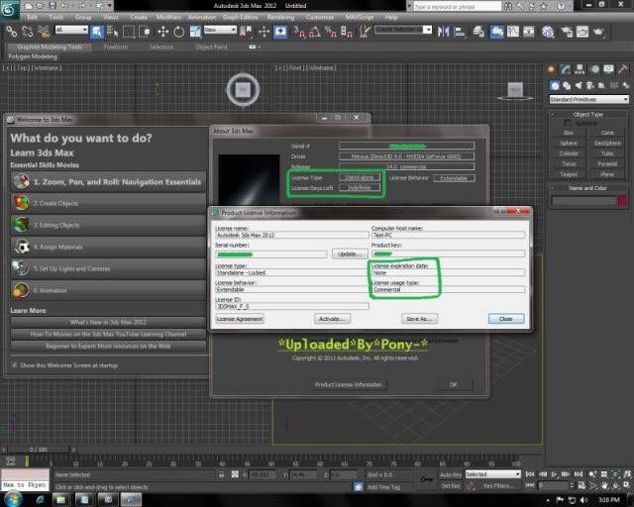Enable the AutoGrid checkbox
Screen dimensions: 634x507
coord(568,123)
